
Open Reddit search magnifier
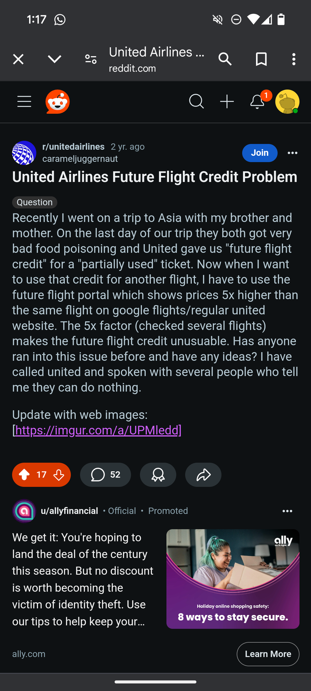196,102
